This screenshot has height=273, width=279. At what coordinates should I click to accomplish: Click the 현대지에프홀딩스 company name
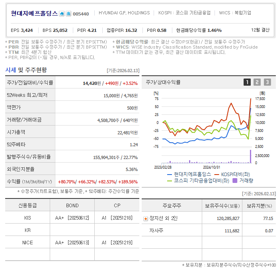[x=34, y=14]
